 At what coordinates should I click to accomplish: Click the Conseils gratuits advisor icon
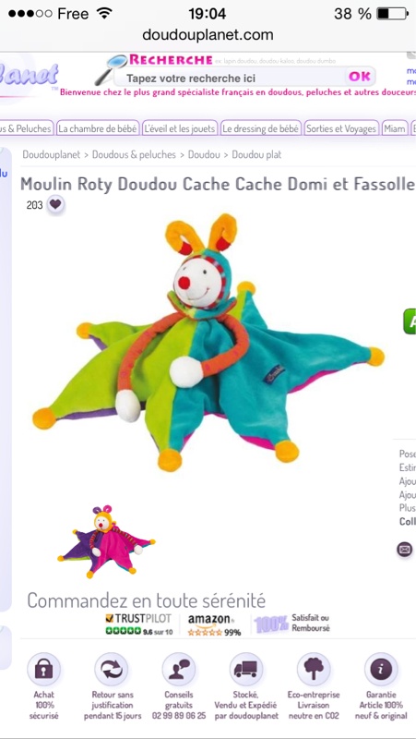tap(179, 669)
